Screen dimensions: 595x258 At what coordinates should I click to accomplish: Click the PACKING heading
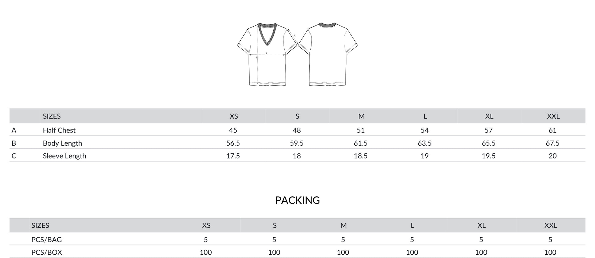click(297, 200)
